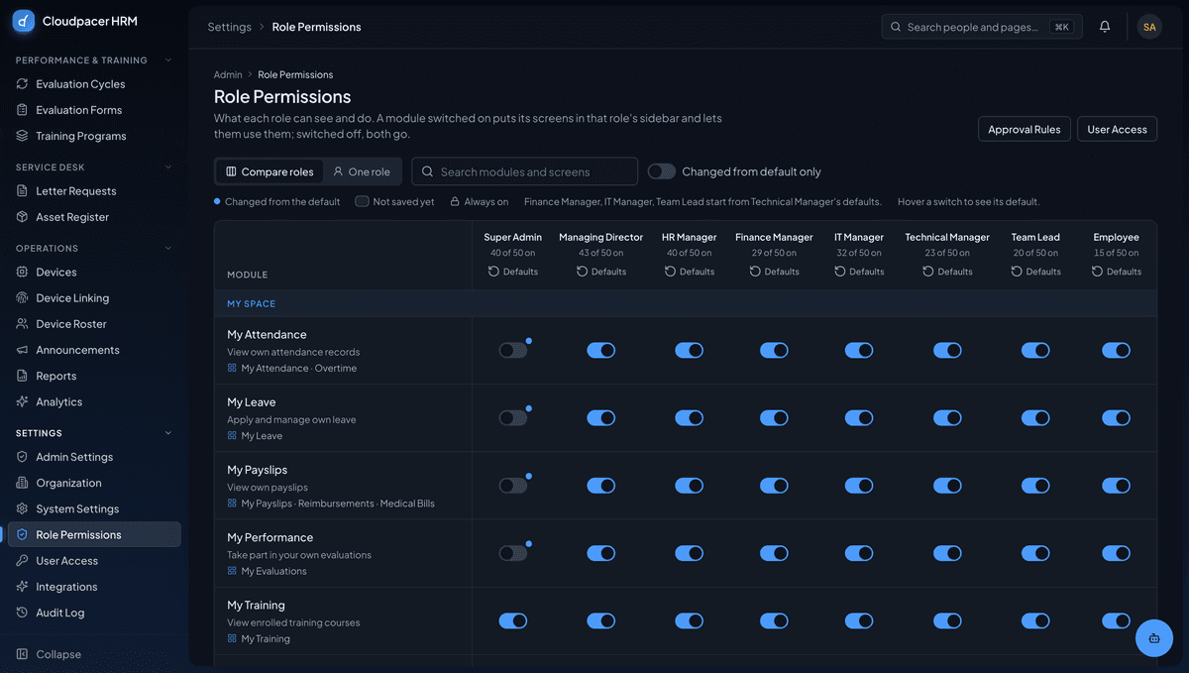
Task: Click the My Training module name
Action: click(256, 605)
